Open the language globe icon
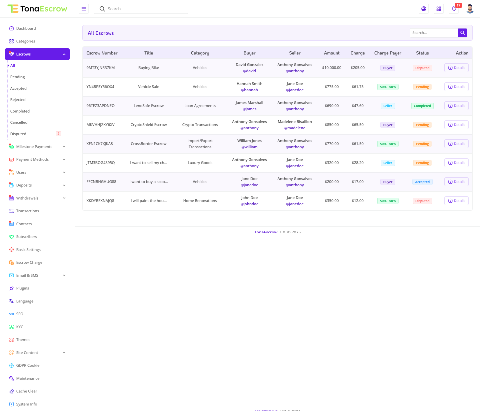Screen dimensions: 480x415 coord(424,9)
